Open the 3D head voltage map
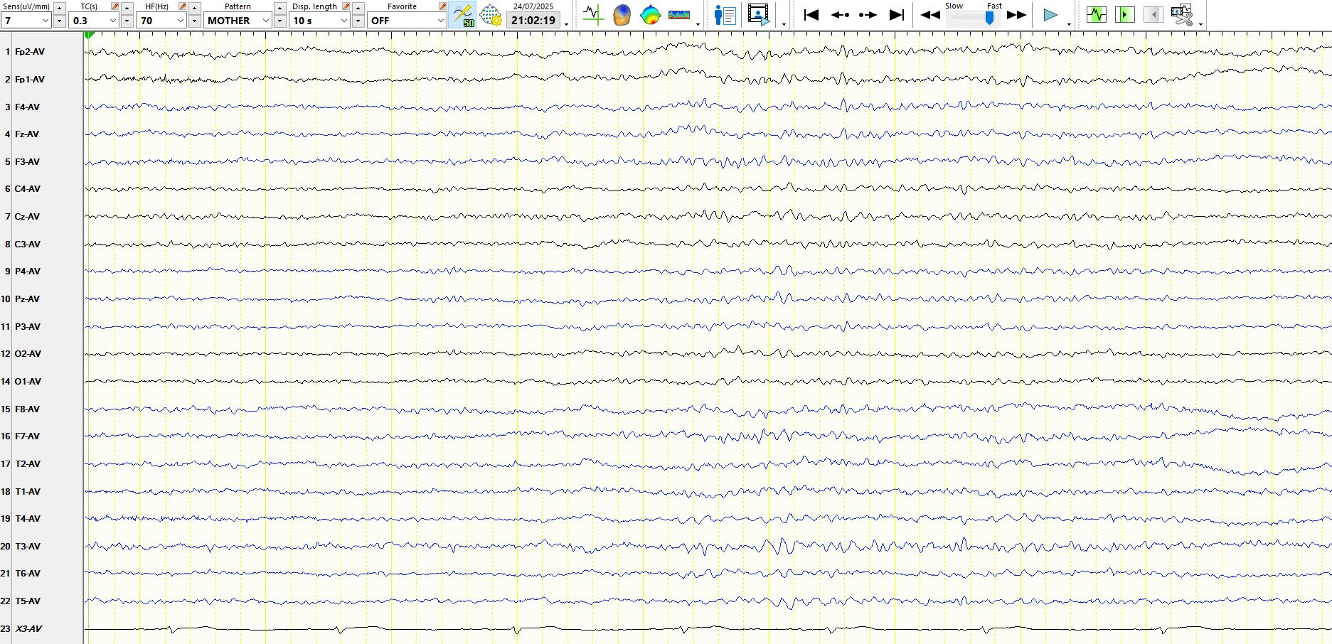Image resolution: width=1332 pixels, height=644 pixels. [x=622, y=15]
